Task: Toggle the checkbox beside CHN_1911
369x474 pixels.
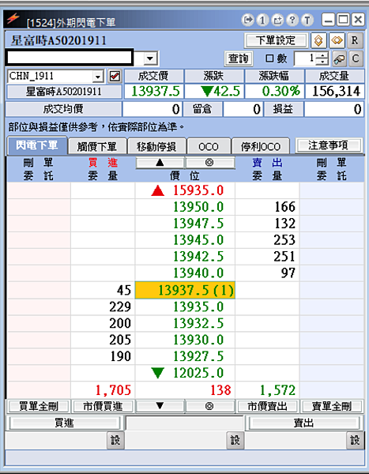Action: click(x=115, y=76)
